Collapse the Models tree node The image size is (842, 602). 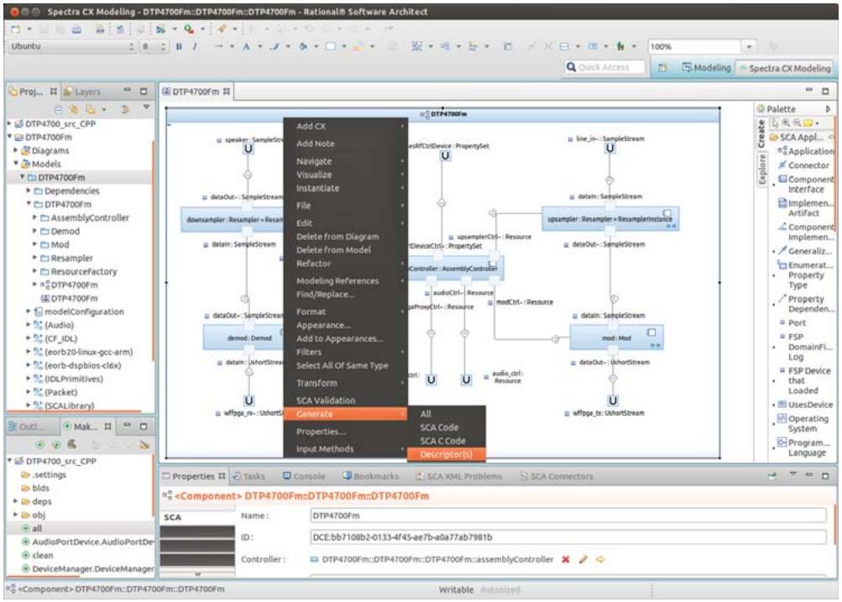[x=16, y=163]
